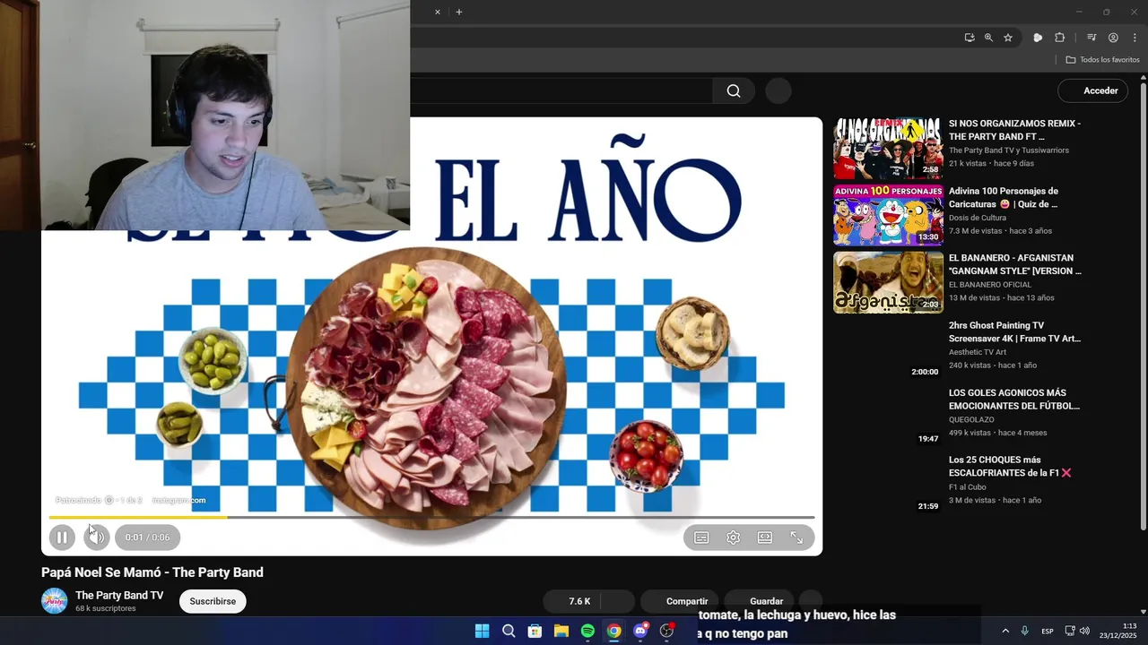The width and height of the screenshot is (1148, 645).
Task: Open the Chrome extensions puzzle icon
Action: pyautogui.click(x=1060, y=38)
